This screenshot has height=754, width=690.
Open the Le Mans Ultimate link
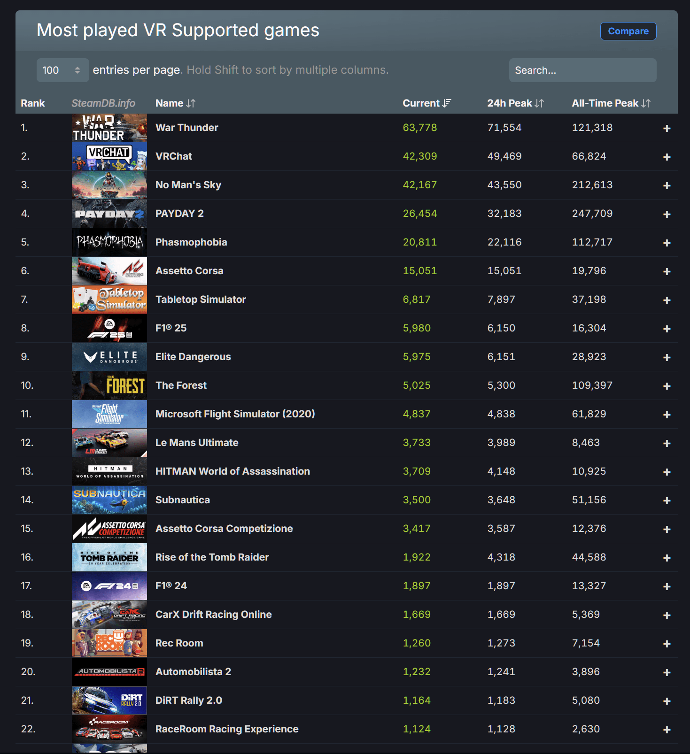click(x=197, y=443)
